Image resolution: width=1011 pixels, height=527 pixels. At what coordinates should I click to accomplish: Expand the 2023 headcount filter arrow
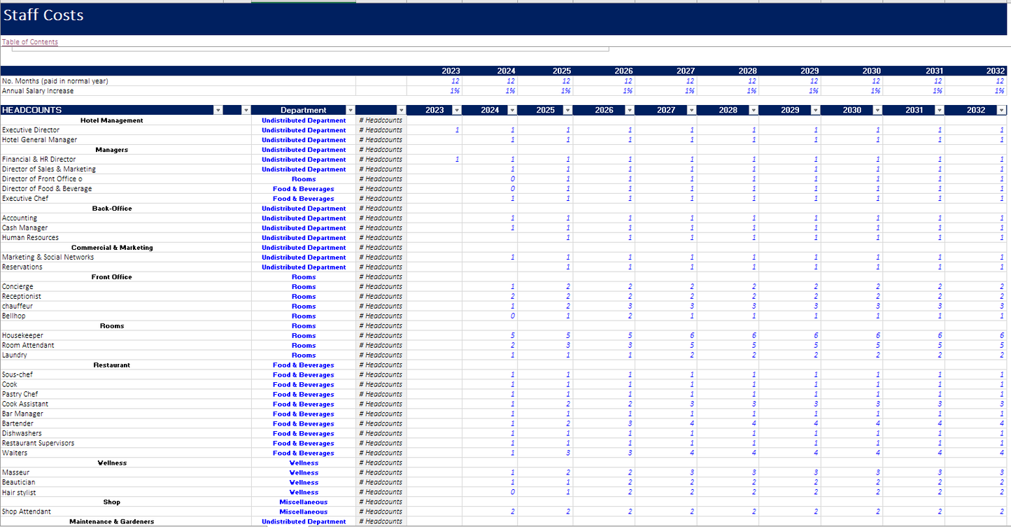coord(457,111)
